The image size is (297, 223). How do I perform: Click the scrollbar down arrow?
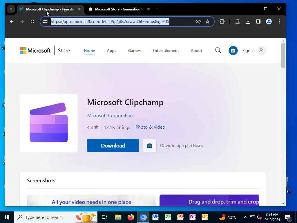point(283,204)
